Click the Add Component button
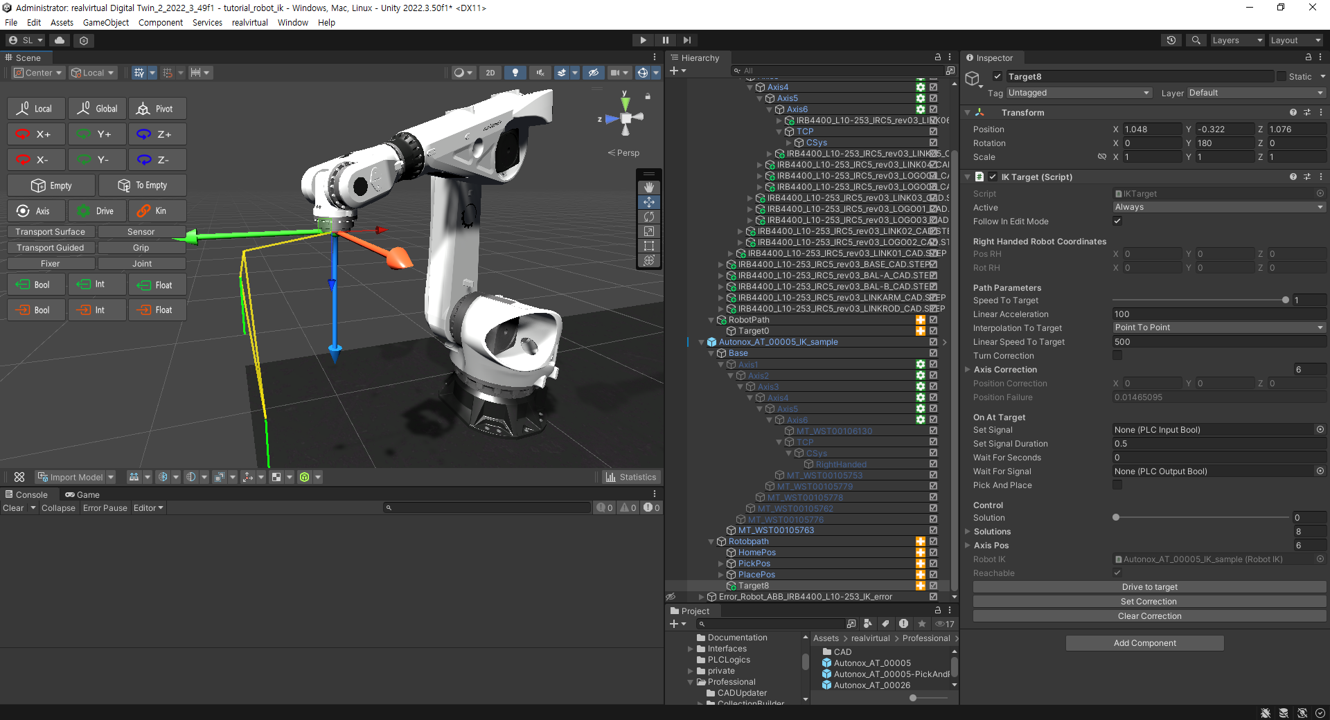The image size is (1330, 720). [1144, 643]
